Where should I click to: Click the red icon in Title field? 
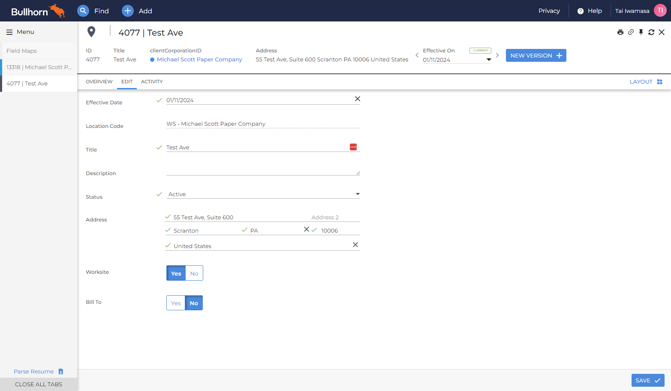[x=353, y=147]
